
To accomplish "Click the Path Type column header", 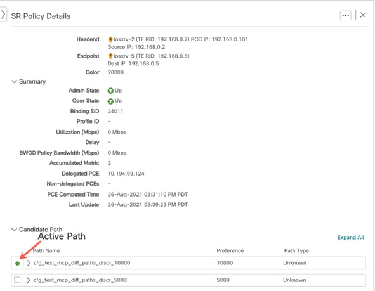I will [296, 250].
